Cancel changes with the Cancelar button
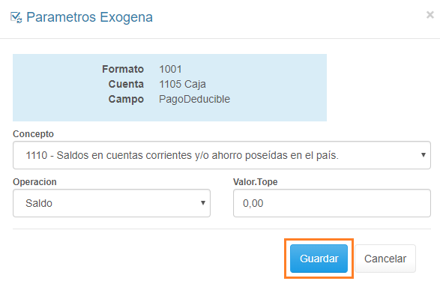Screen dimensions: 440x308 click(x=385, y=259)
